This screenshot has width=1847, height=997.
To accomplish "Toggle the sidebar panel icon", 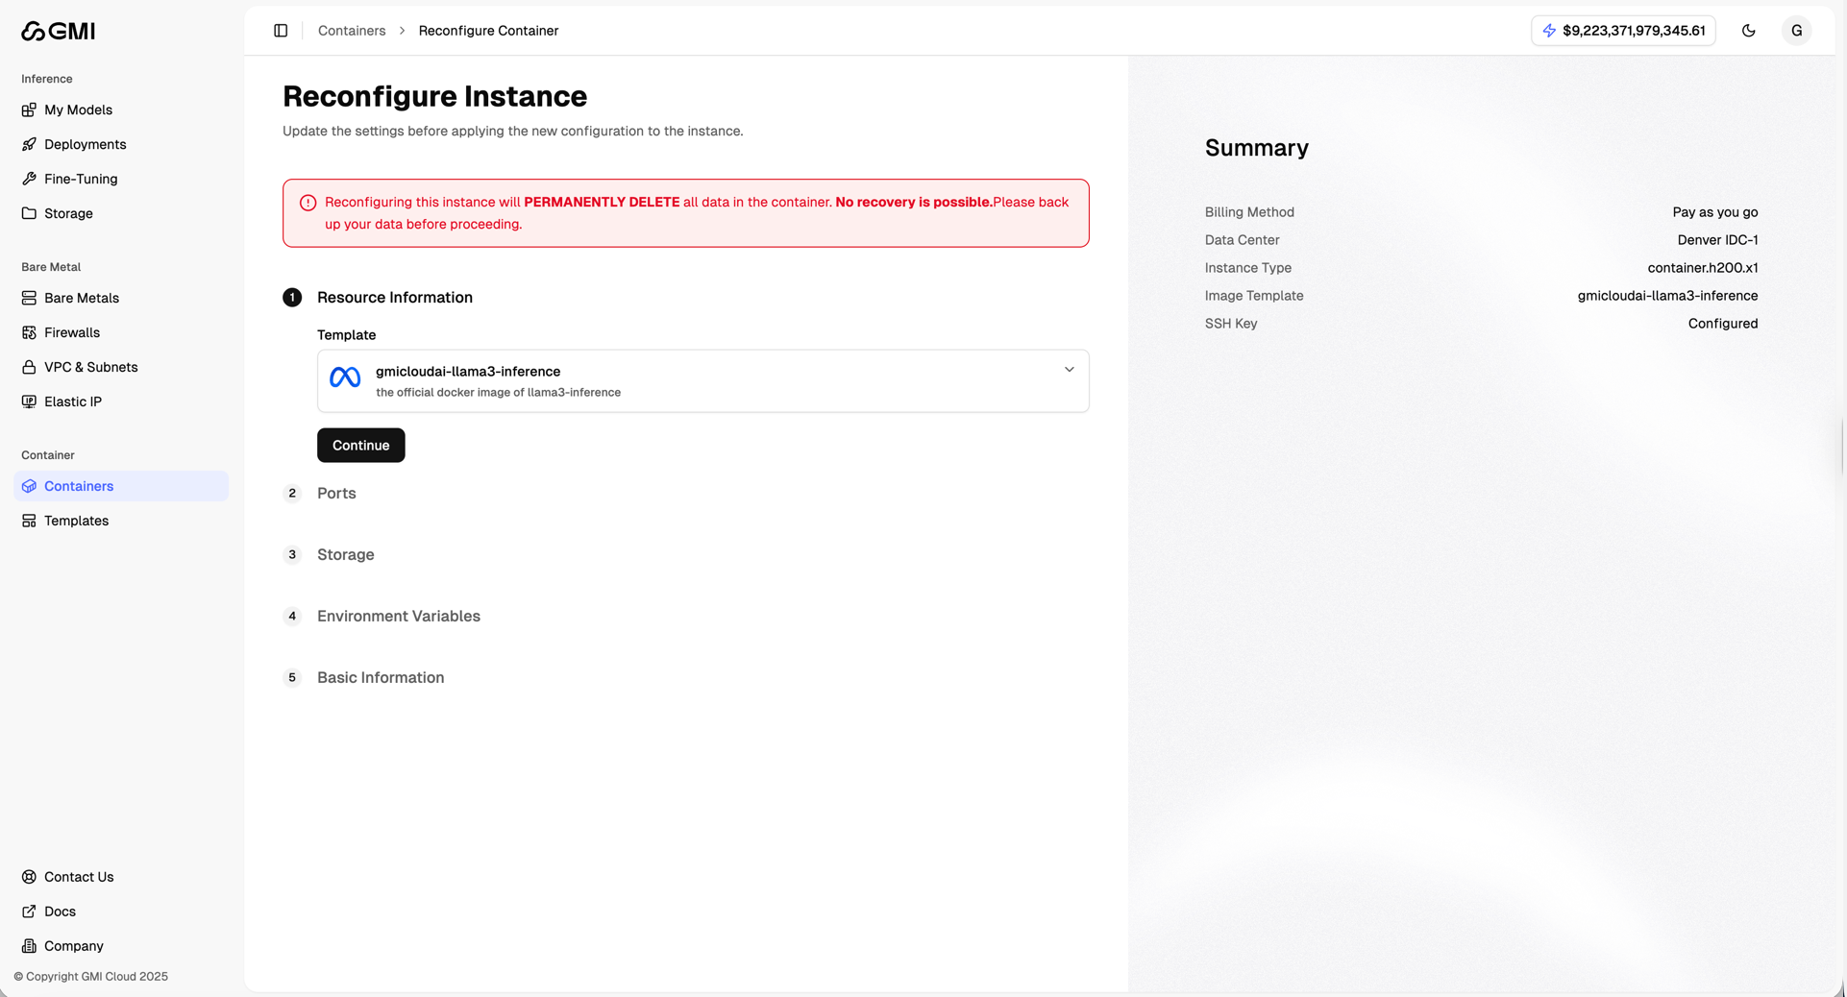I will pos(281,31).
